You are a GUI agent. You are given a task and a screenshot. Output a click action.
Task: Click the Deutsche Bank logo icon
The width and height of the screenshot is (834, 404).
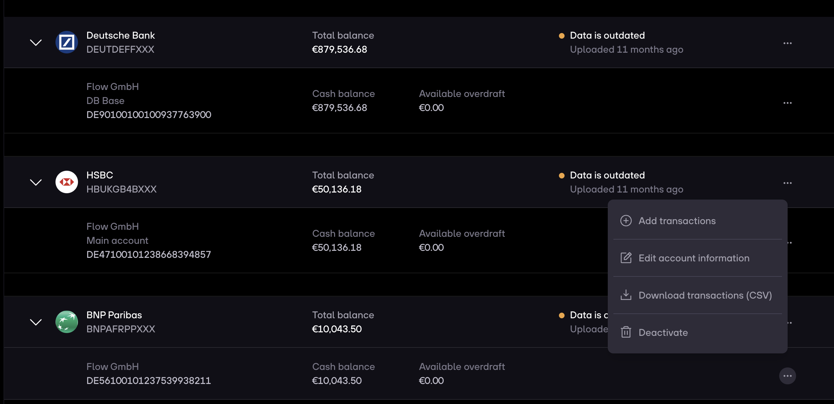tap(67, 42)
